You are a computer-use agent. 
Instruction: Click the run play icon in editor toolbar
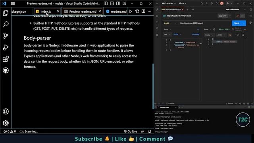(x=131, y=12)
